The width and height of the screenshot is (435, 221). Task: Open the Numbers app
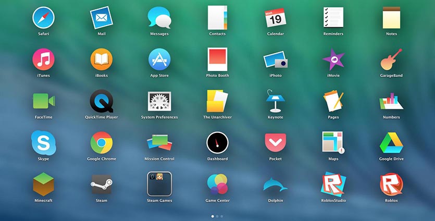click(x=391, y=101)
